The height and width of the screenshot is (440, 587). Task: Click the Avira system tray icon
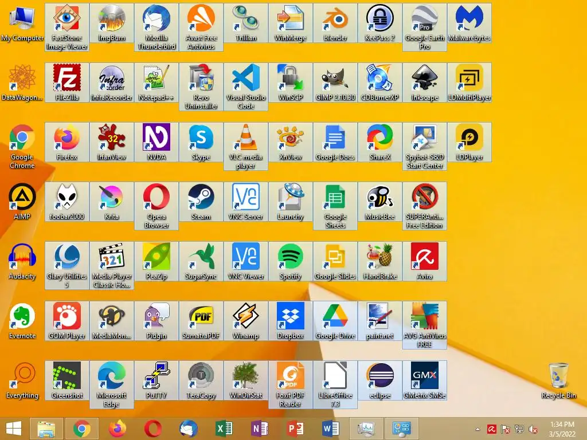(491, 429)
